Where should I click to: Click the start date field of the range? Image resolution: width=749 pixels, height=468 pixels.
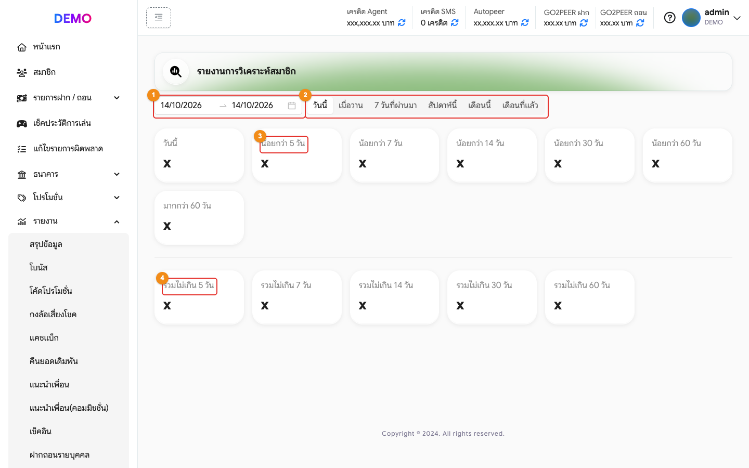187,106
